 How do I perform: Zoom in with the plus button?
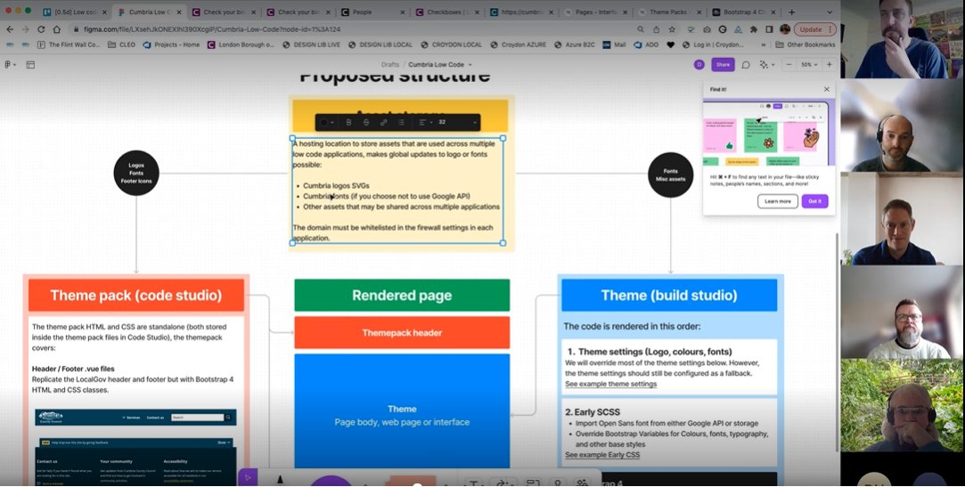[829, 65]
